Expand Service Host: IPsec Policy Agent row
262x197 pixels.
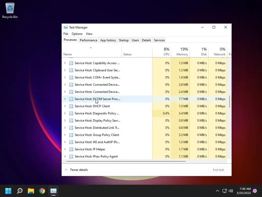(65, 156)
